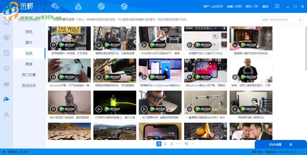The height and width of the screenshot is (155, 307).
Task: Open the aerial town view thumbnail
Action: coord(115,131)
